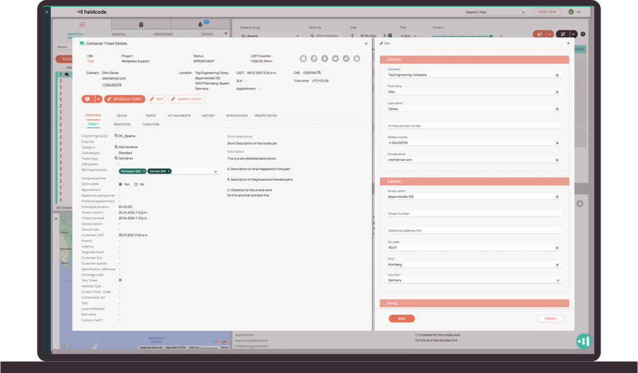
Task: Click the lightning bolt icon in ticket header
Action: (324, 59)
